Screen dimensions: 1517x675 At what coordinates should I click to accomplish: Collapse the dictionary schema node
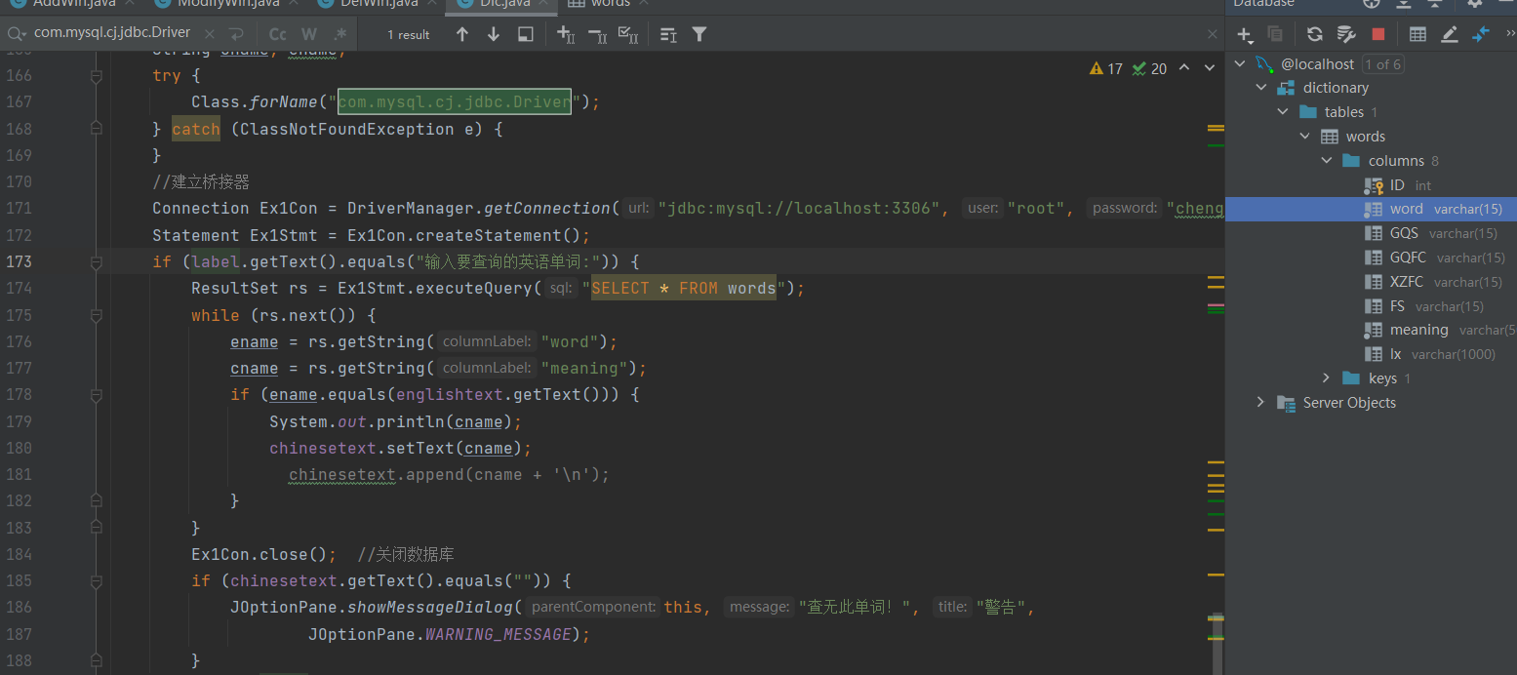pos(1261,88)
